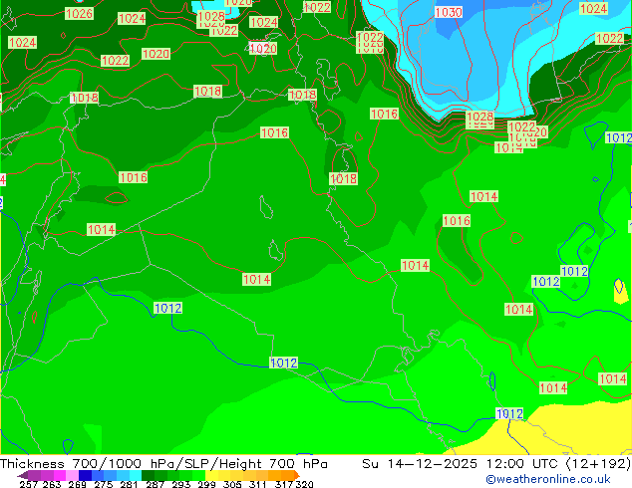This screenshot has height=488, width=632.
Task: Click the blue 1012 label nearest the yellow area
Action: coord(509,413)
